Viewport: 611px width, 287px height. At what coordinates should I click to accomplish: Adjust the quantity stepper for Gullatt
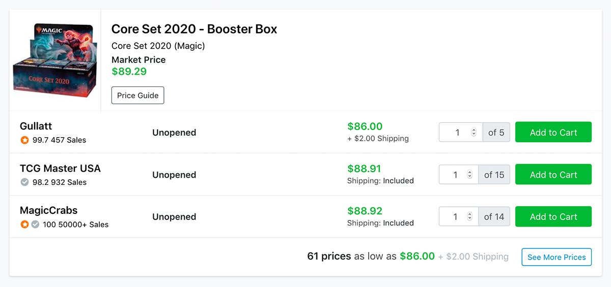[x=474, y=133]
